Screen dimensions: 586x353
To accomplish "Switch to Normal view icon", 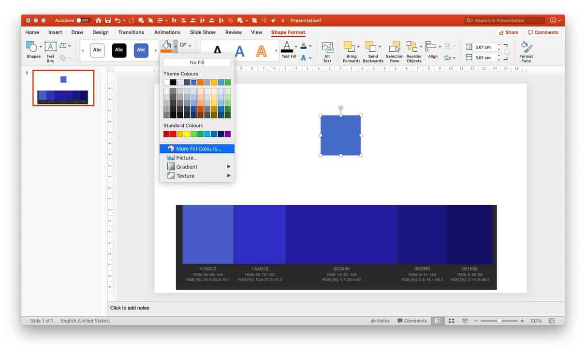I will 438,321.
